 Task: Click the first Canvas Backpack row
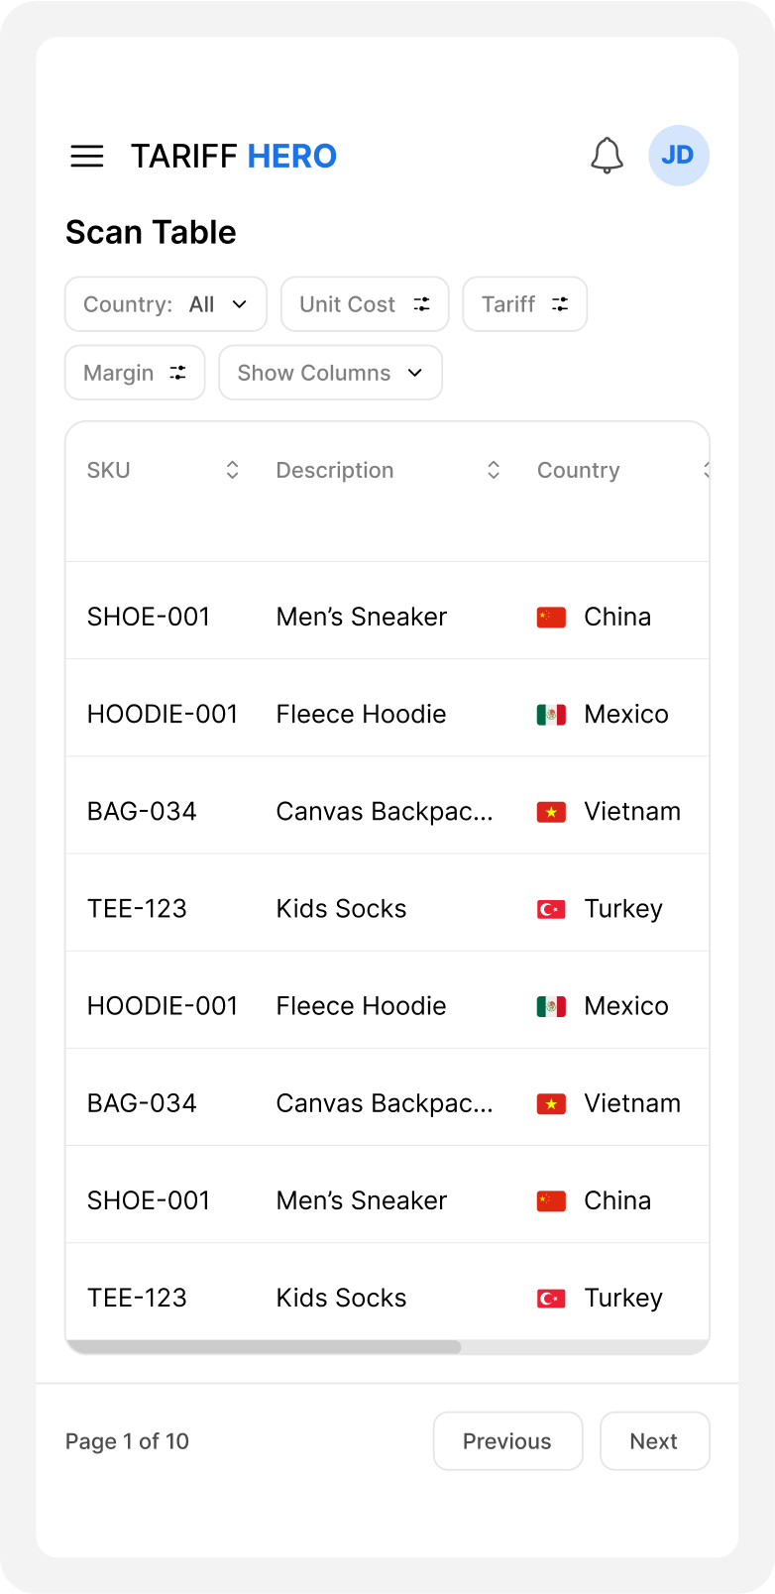click(x=384, y=811)
